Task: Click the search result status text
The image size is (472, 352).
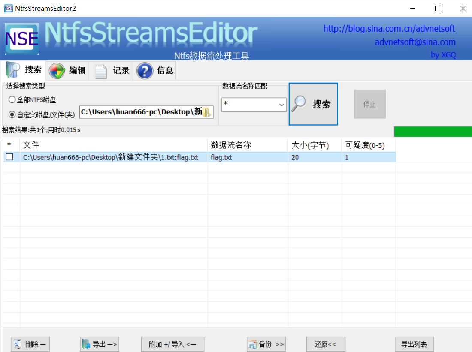Action: point(41,130)
